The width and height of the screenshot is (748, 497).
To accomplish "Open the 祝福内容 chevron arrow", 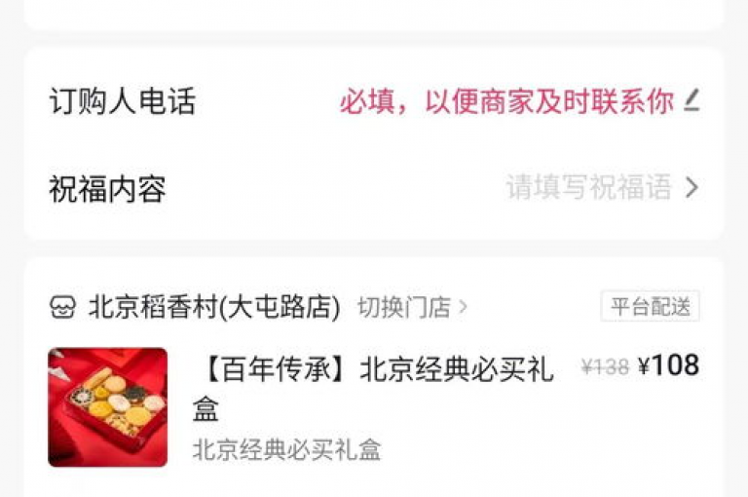I will click(x=692, y=187).
